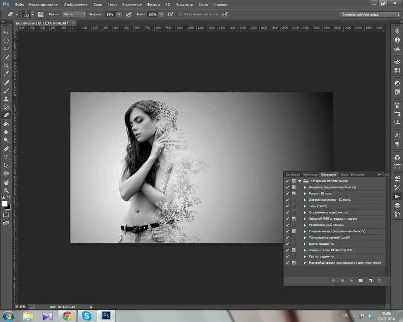The image size is (403, 322).
Task: Toggle checkmark for Расплавленный свинец action
Action: click(287, 225)
